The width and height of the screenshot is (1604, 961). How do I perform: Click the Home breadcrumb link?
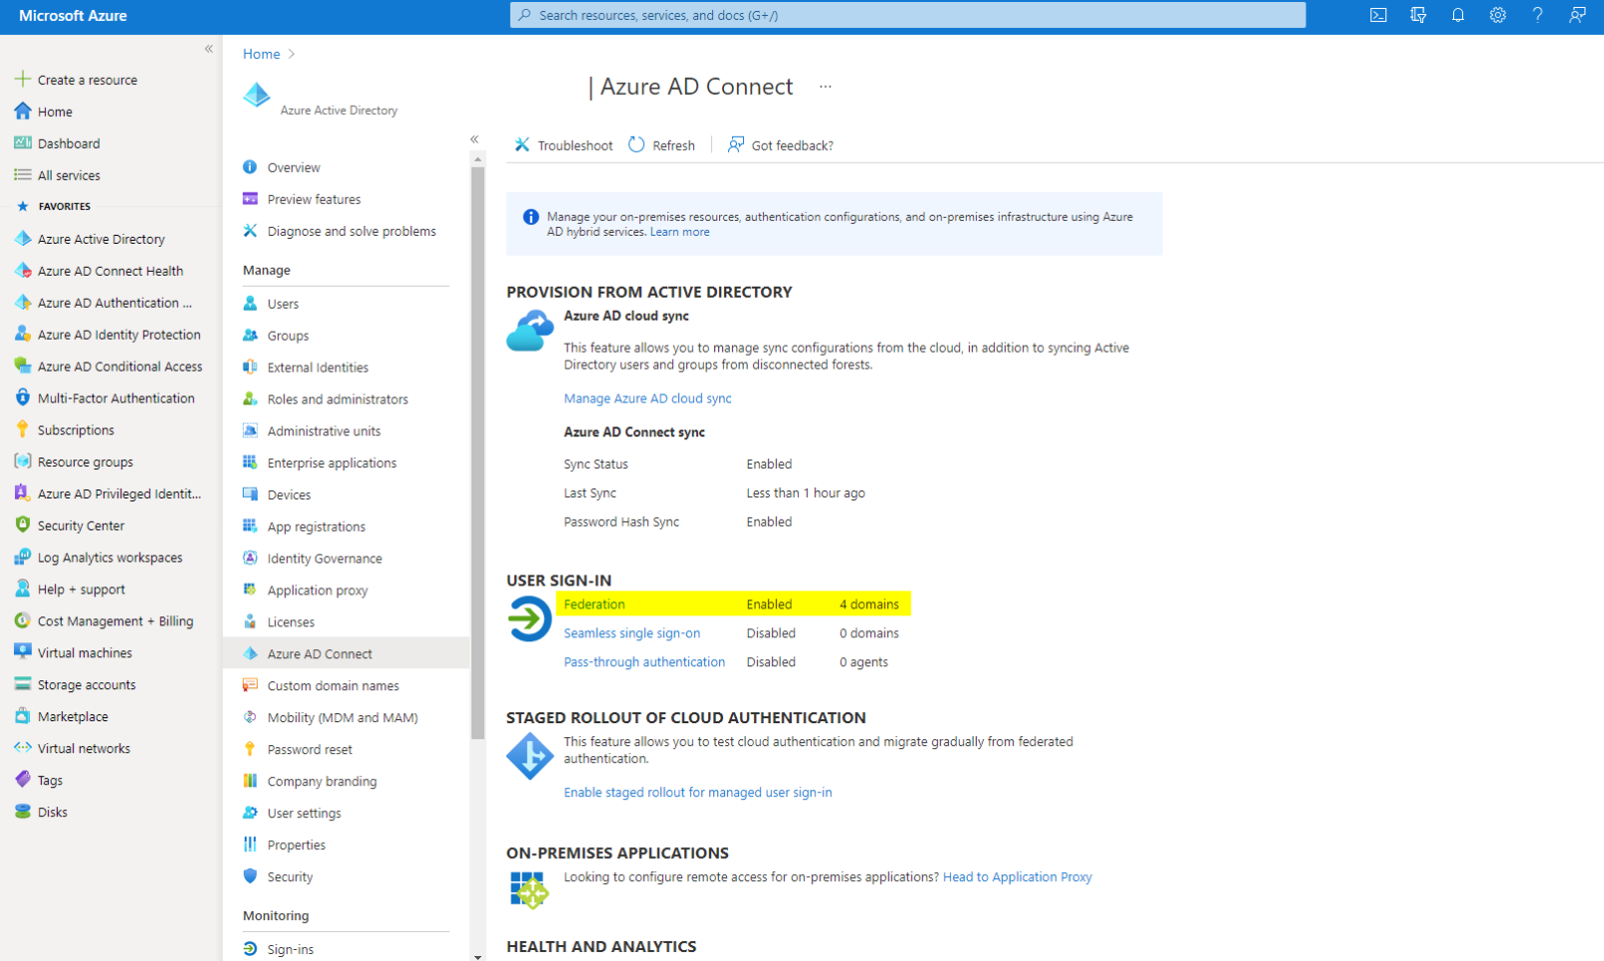261,54
